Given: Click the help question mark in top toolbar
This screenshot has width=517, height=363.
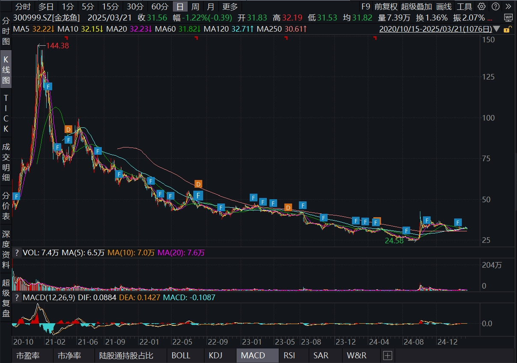Looking at the screenshot, I should [495, 6].
